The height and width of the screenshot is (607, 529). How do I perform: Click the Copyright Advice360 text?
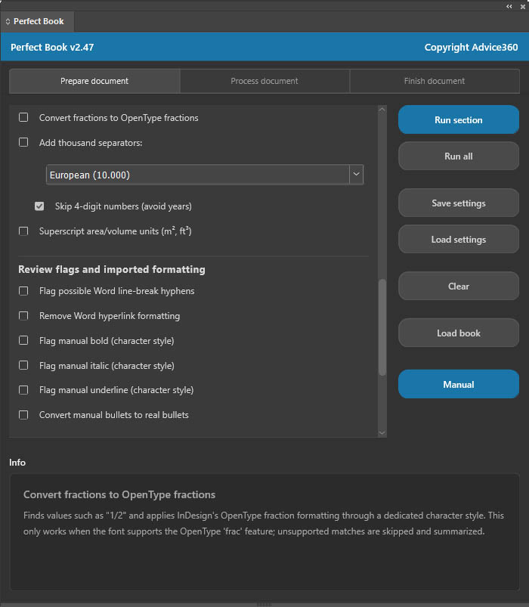click(471, 47)
